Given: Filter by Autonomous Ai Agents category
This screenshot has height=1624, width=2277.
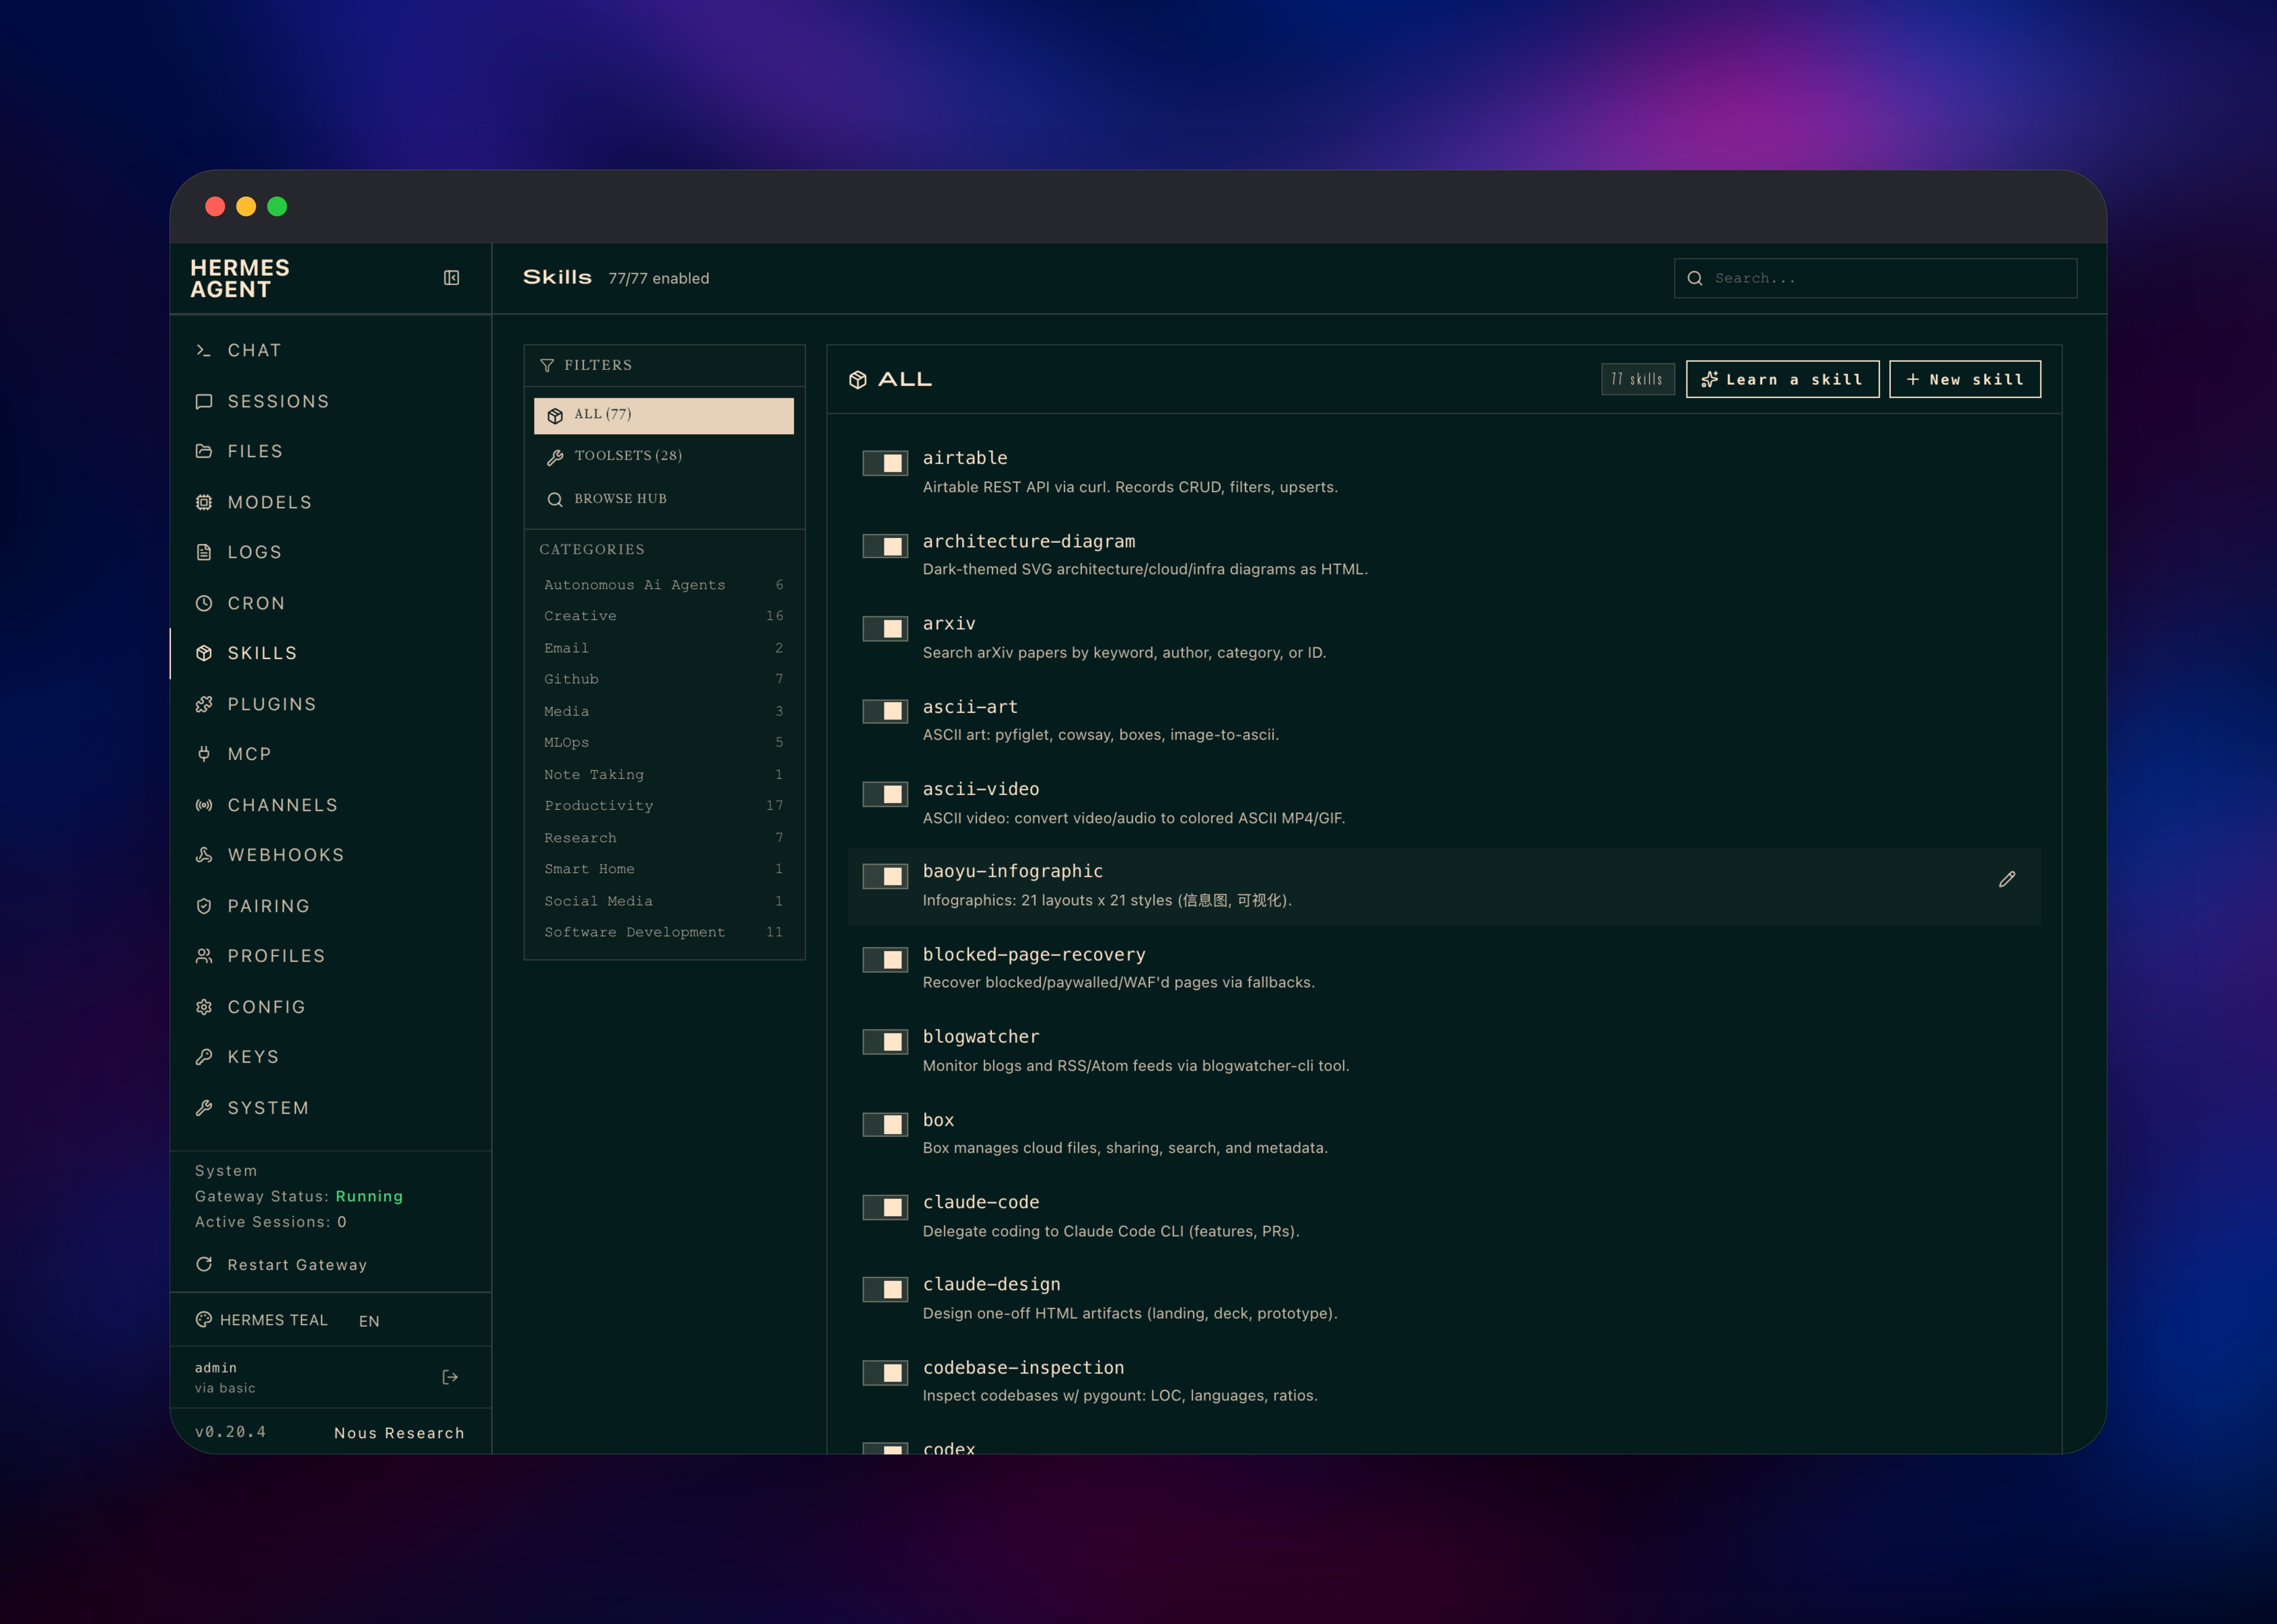Looking at the screenshot, I should coord(664,585).
